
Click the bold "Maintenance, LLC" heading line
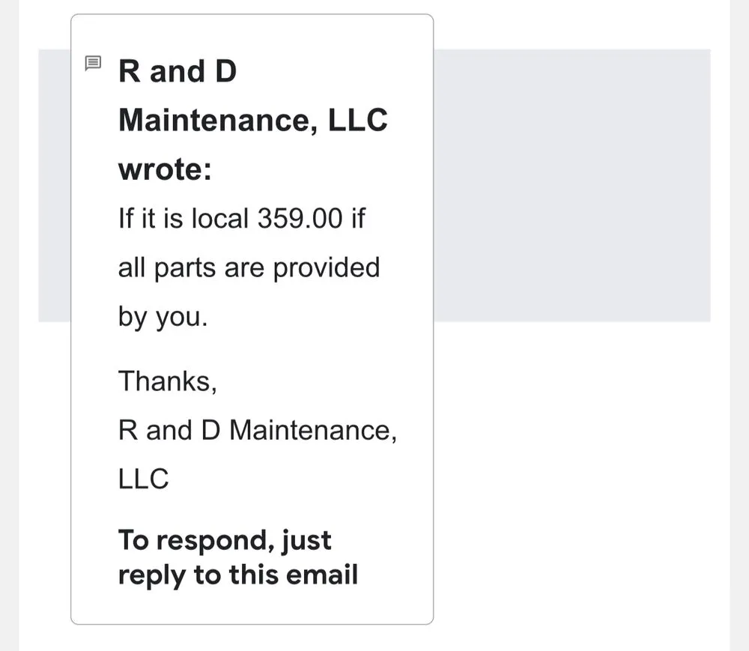tap(252, 121)
